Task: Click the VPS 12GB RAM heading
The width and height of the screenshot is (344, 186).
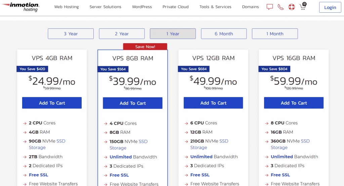Action: [x=213, y=58]
